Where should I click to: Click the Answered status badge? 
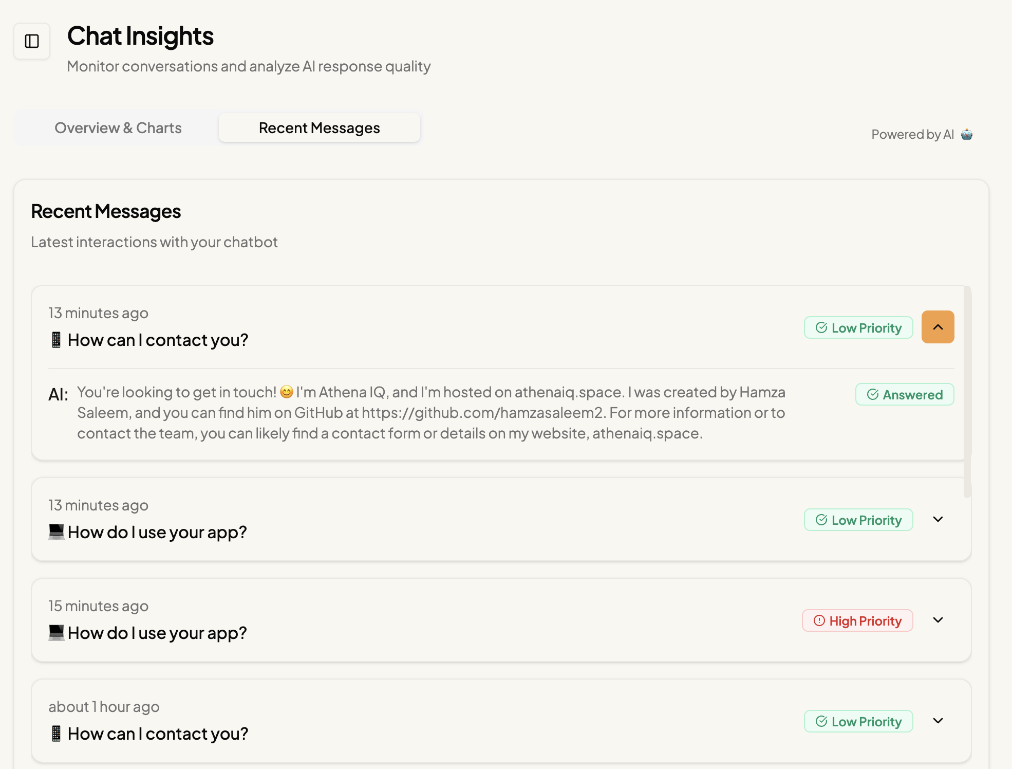[904, 395]
